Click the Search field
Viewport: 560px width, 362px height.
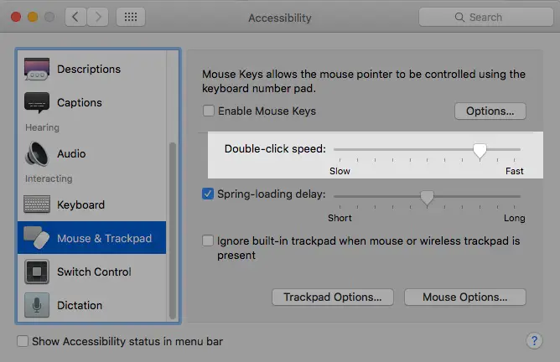(x=486, y=17)
